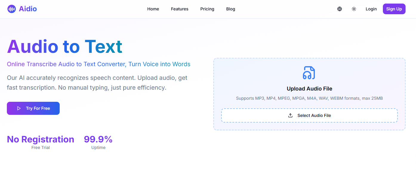The width and height of the screenshot is (416, 173).
Task: Click the Sign Up button
Action: [x=394, y=9]
